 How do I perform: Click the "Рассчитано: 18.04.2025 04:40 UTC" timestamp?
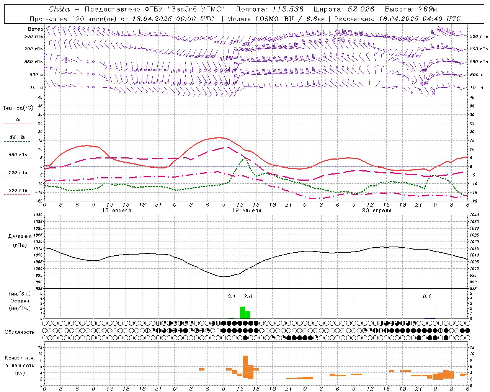pos(397,19)
